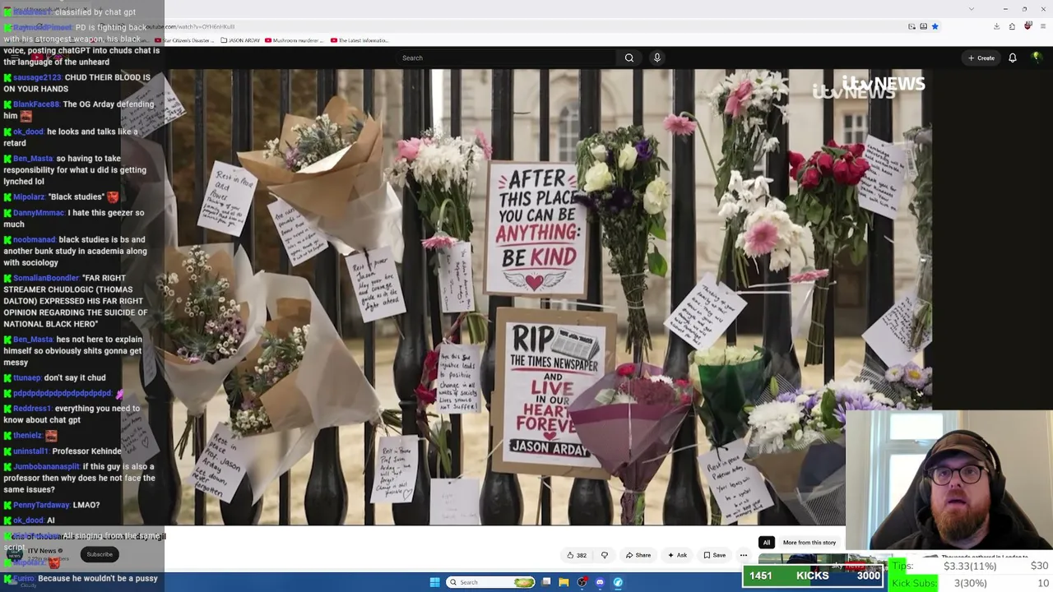Select the More from this story chip
1053x592 pixels.
click(x=809, y=543)
